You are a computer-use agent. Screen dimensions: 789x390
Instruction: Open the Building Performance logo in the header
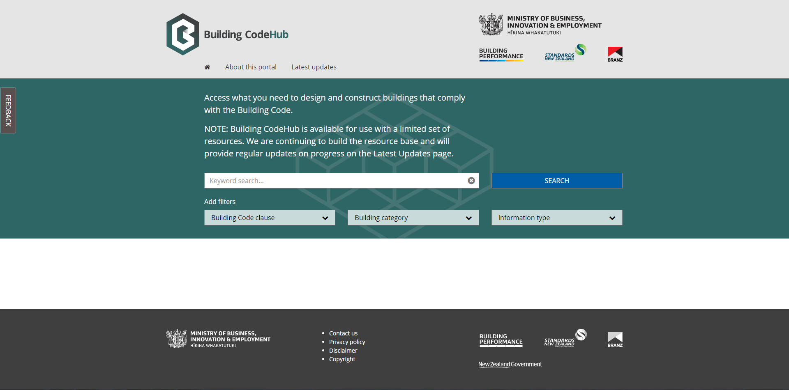(x=501, y=54)
